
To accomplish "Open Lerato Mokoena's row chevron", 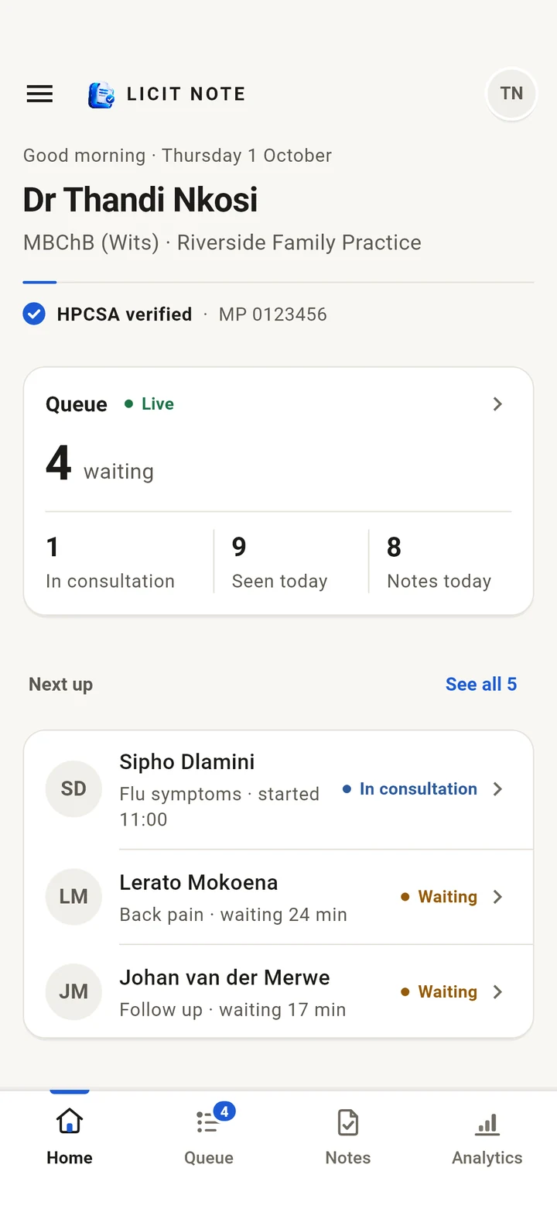I will 497,896.
